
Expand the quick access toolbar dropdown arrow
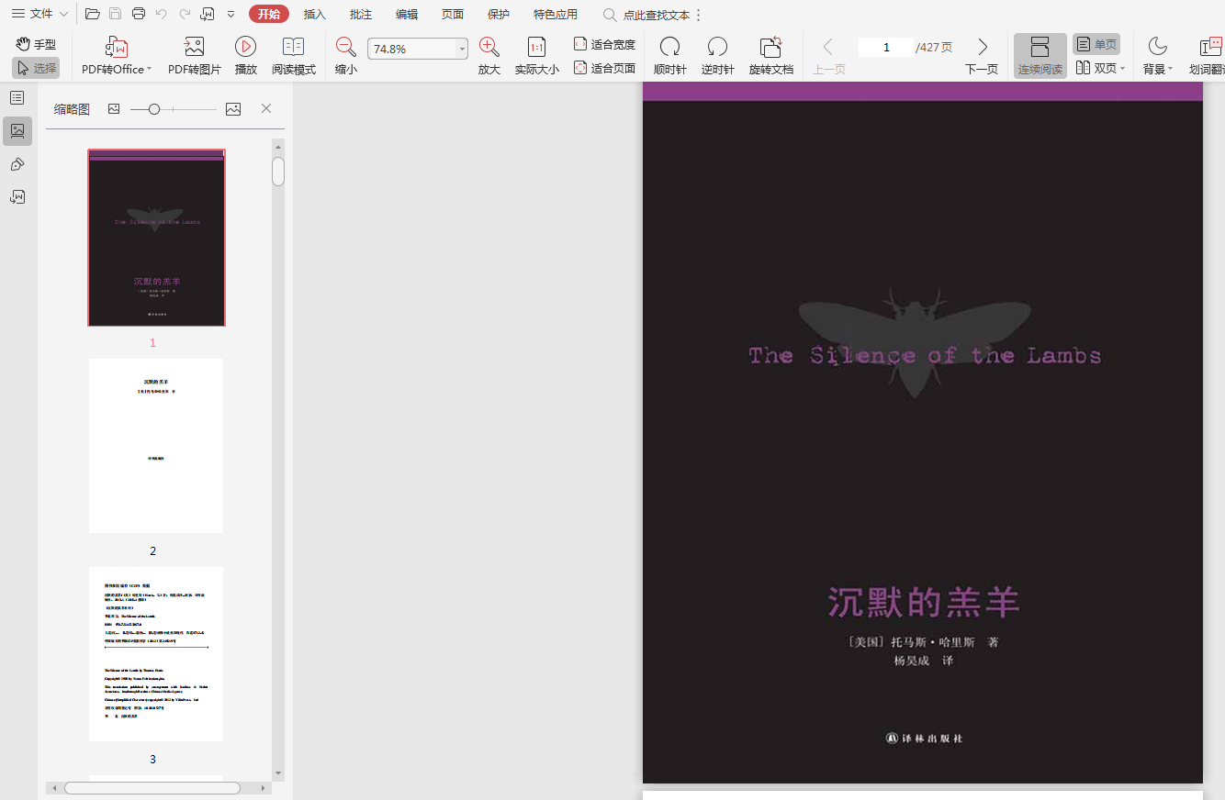coord(230,14)
